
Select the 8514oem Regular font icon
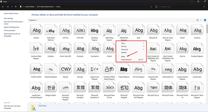[95, 30]
